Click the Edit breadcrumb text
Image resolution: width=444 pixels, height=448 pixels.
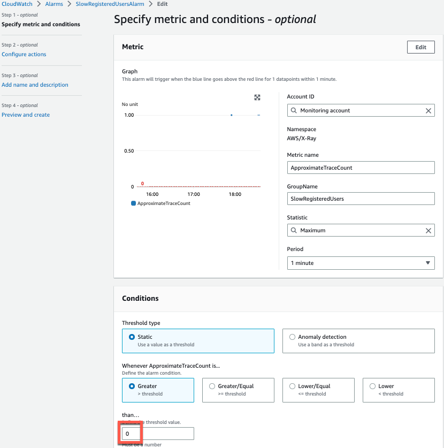click(x=162, y=4)
